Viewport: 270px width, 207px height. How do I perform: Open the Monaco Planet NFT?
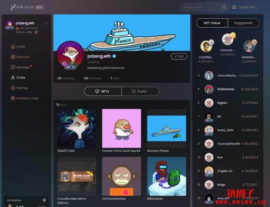[x=166, y=128]
